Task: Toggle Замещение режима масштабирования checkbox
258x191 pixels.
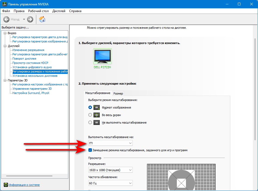Action: point(90,150)
